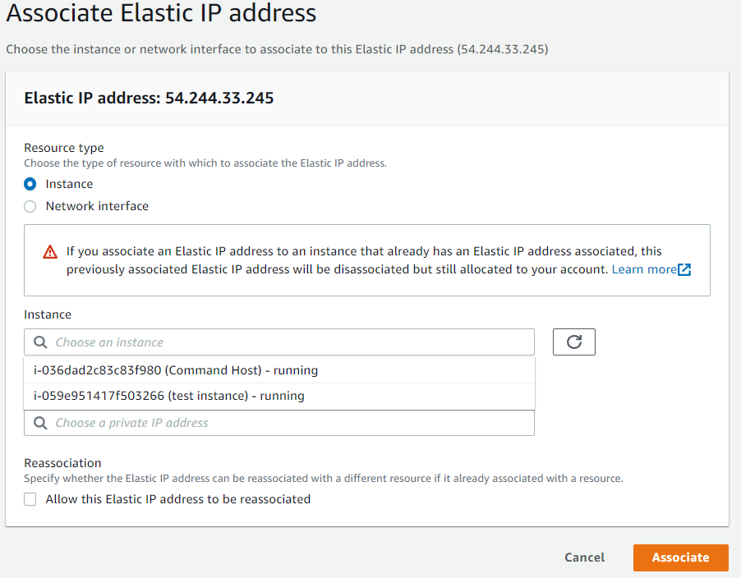Click the Associate button
This screenshot has width=741, height=578.
[680, 557]
